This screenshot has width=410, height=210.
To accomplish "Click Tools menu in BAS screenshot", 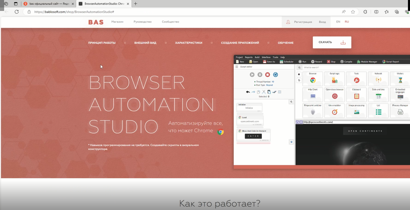I will click(276, 57).
